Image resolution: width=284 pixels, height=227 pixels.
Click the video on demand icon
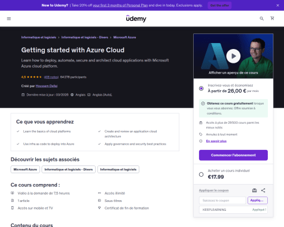tap(13, 193)
